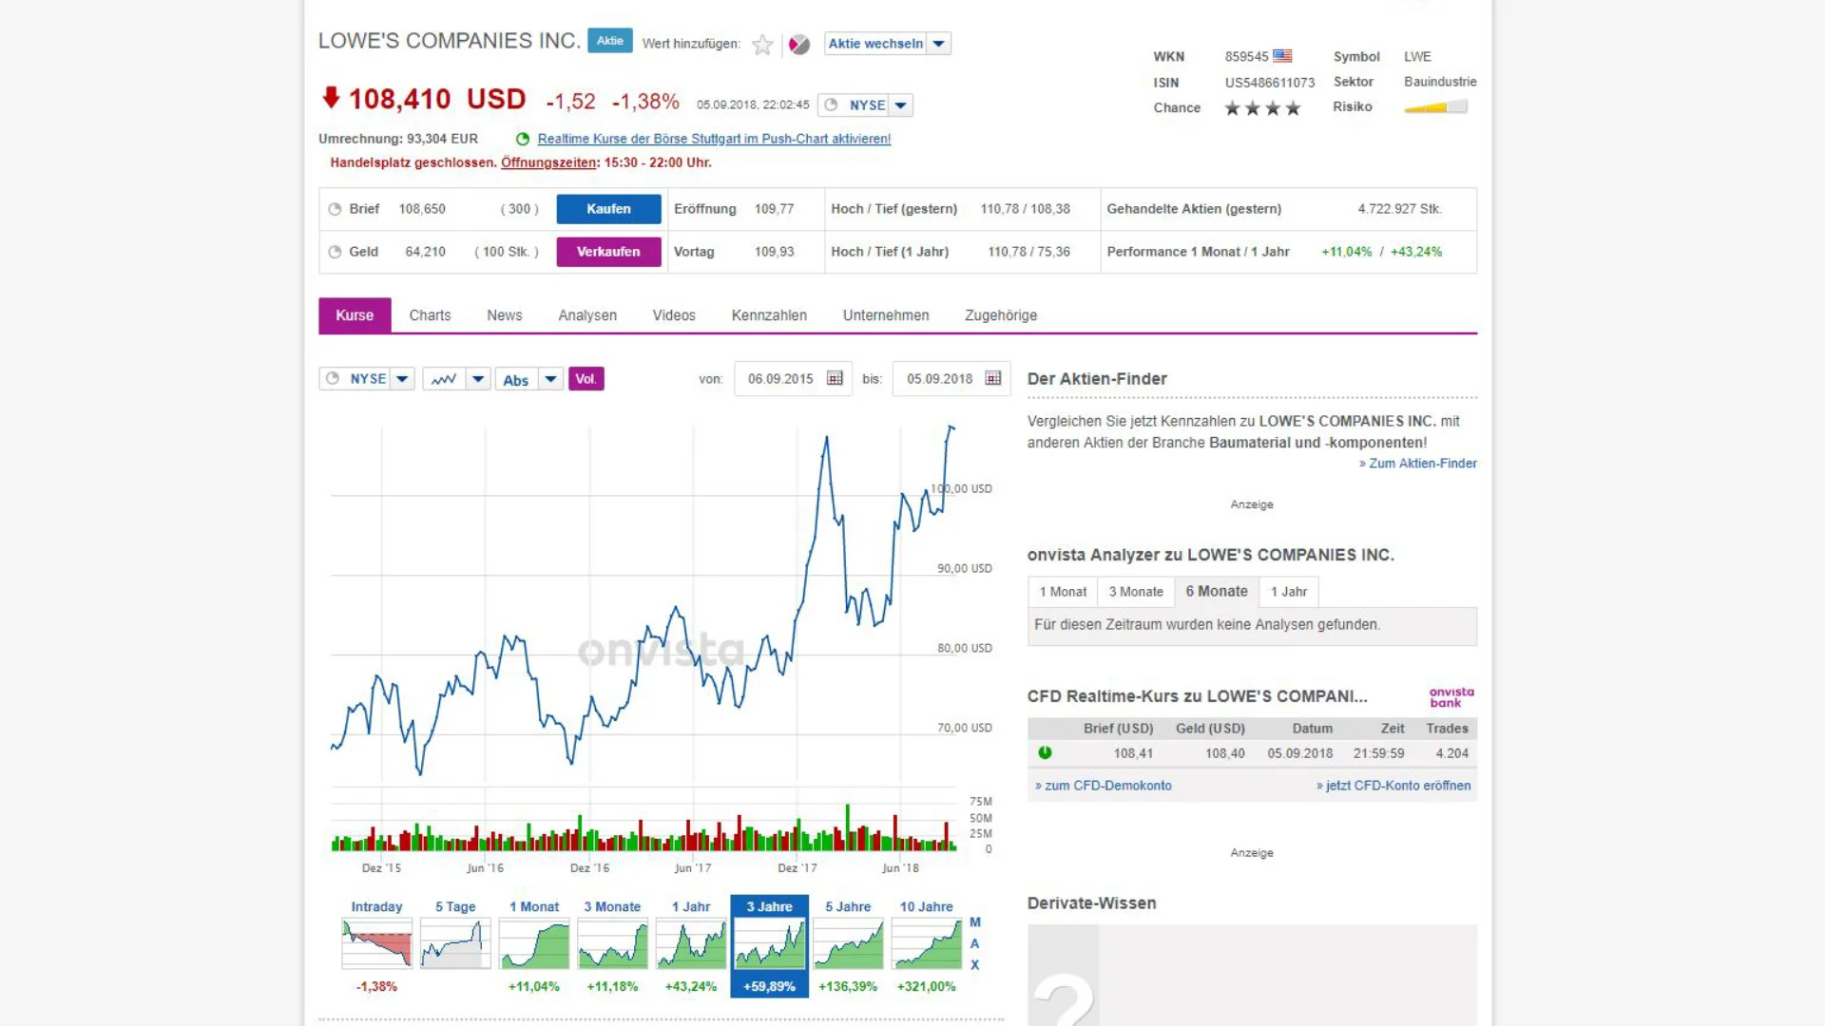Viewport: 1825px width, 1026px height.
Task: Open the Kennzahlen tab
Action: pyautogui.click(x=769, y=315)
